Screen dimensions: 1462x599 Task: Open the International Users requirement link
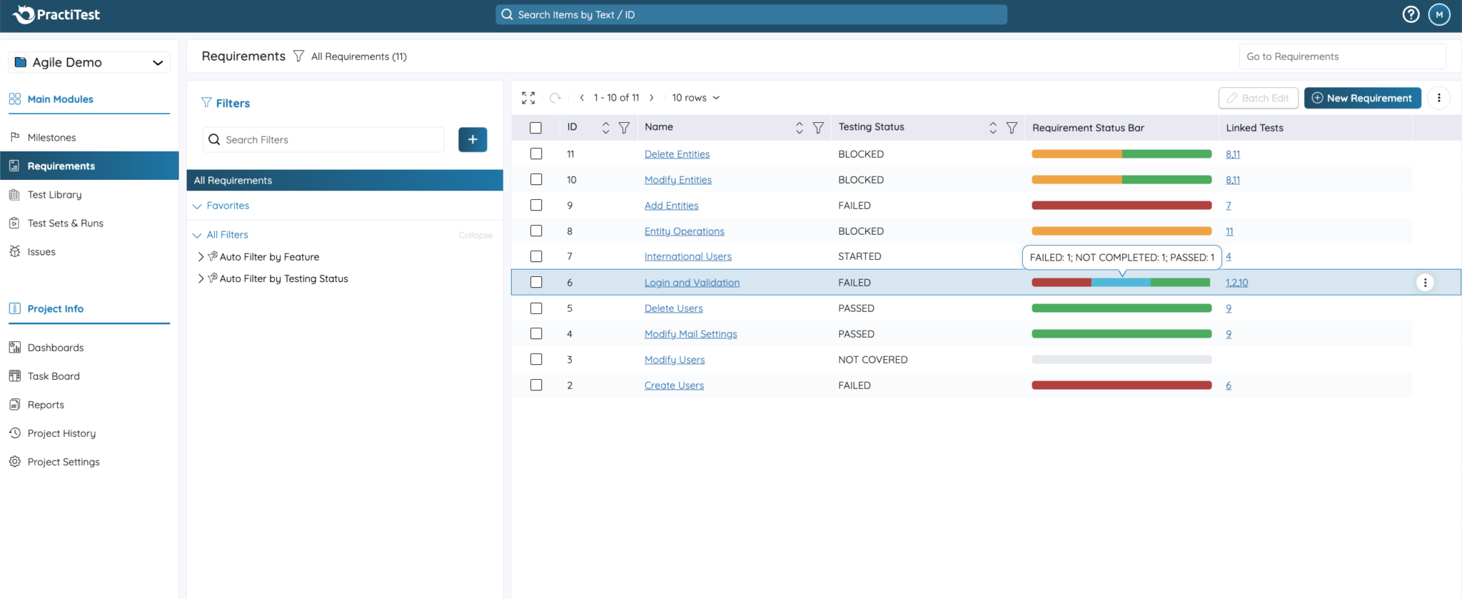click(687, 257)
